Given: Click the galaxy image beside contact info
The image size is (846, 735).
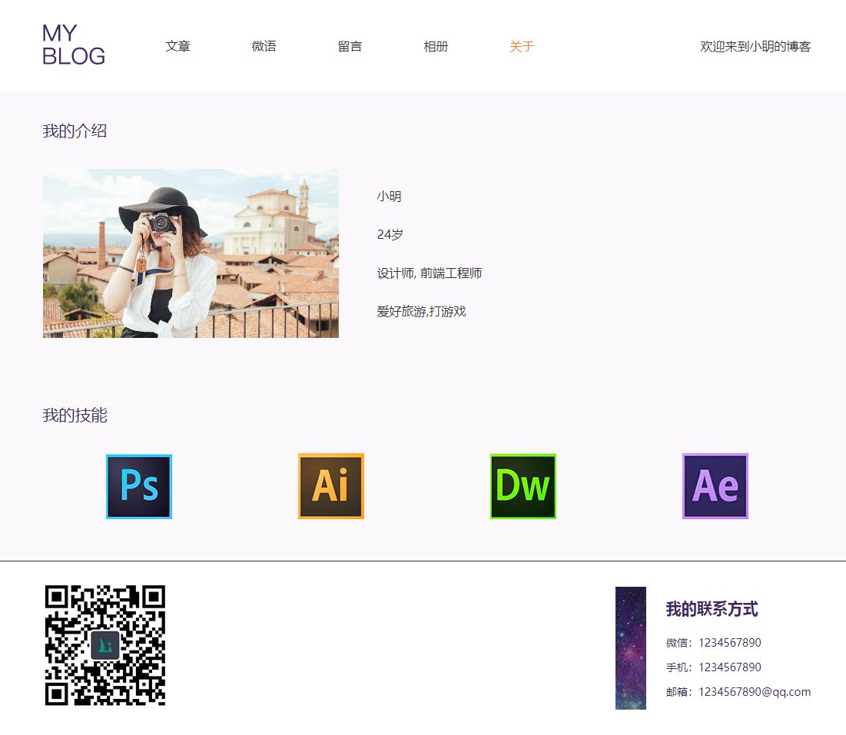Looking at the screenshot, I should point(630,648).
